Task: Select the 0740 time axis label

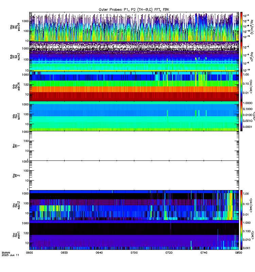Action: 204,253
